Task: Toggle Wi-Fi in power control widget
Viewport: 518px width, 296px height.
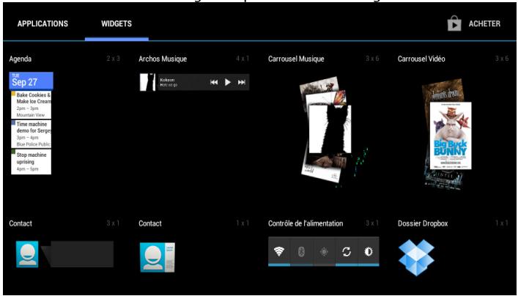Action: (x=279, y=252)
